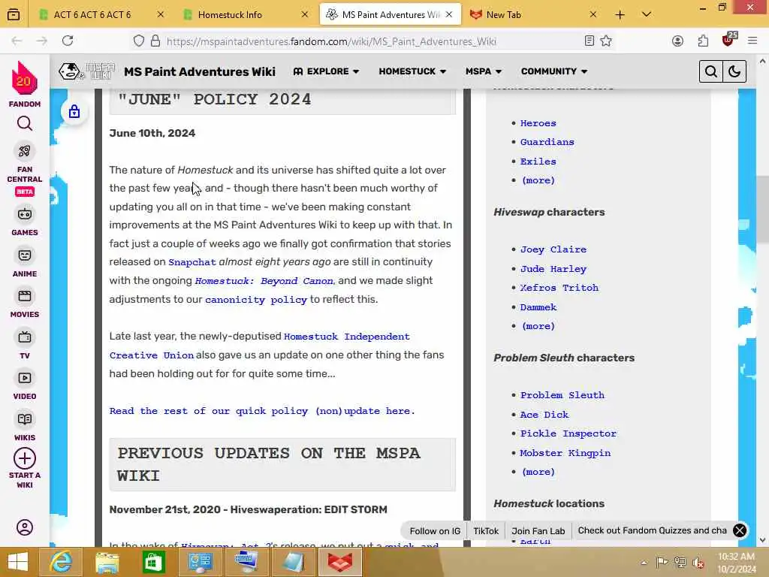This screenshot has width=769, height=577.
Task: Expand the EXPLORE dropdown menu
Action: [326, 71]
